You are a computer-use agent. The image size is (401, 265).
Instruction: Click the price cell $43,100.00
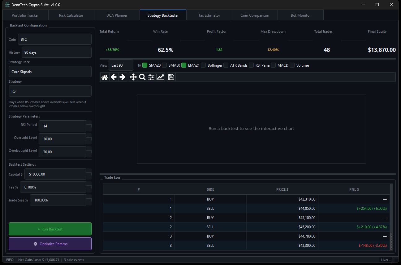(x=282, y=218)
